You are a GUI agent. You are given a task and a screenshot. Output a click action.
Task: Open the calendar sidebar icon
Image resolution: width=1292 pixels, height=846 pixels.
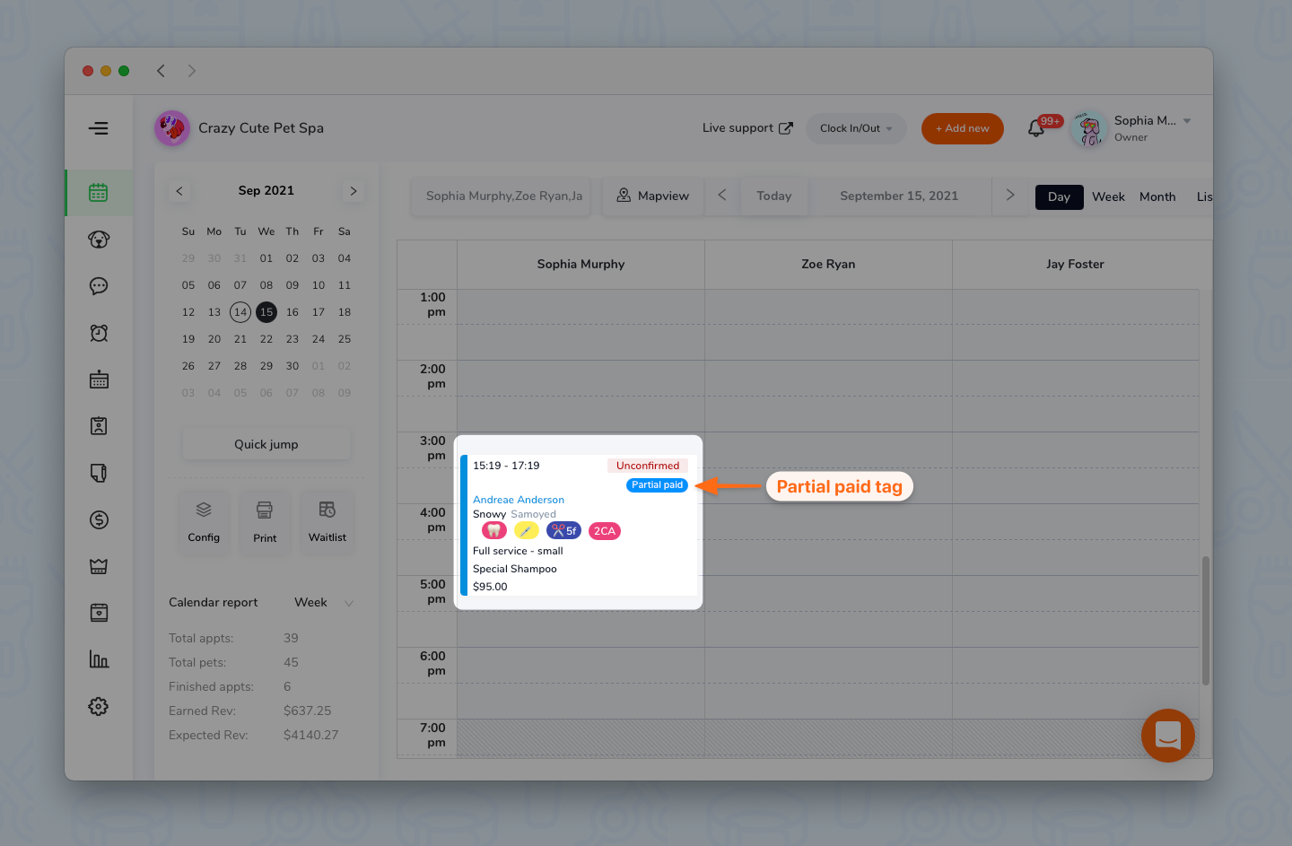click(99, 193)
